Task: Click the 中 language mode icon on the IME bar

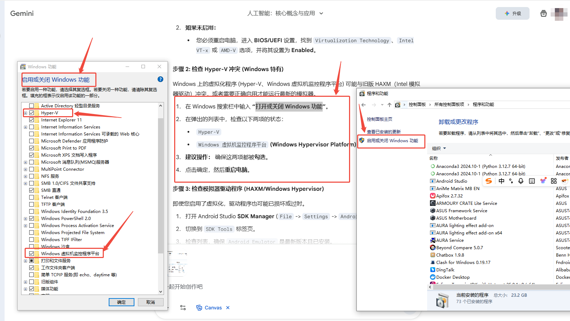Action: (501, 181)
